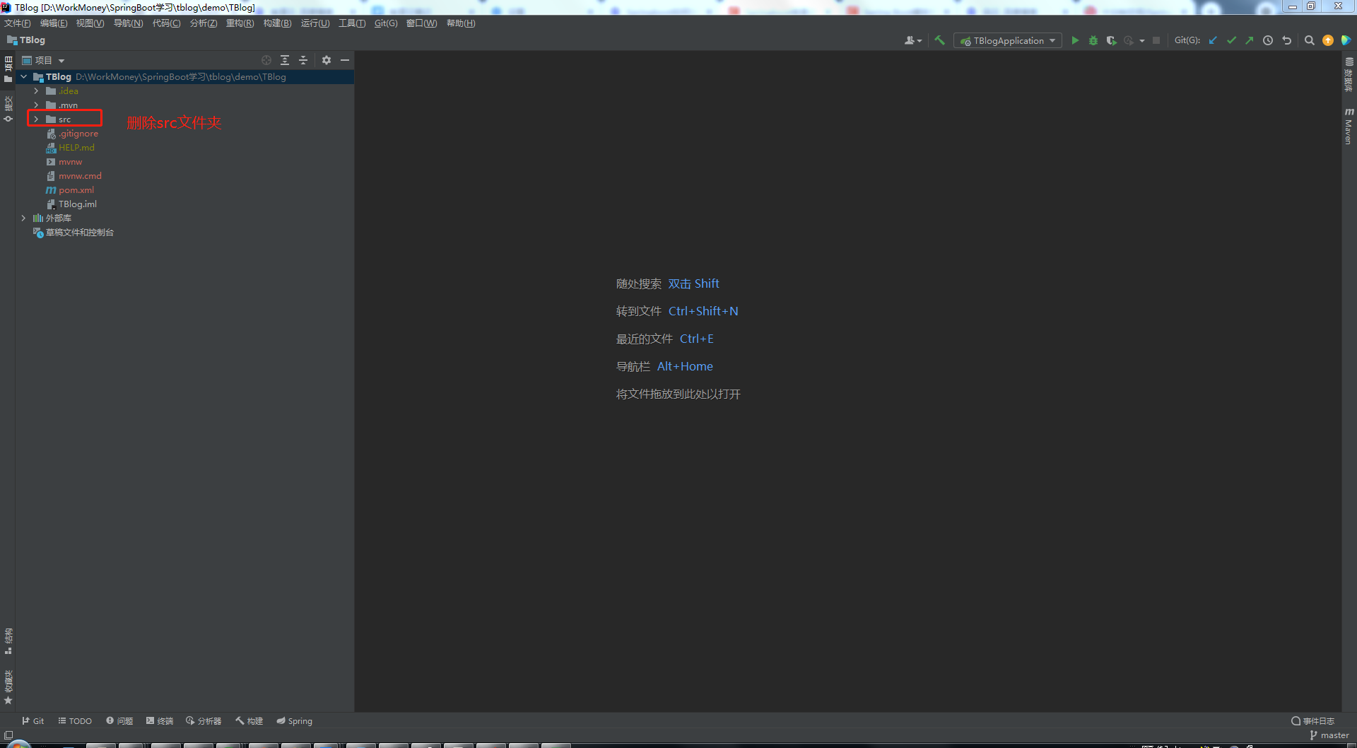Viewport: 1357px width, 748px height.
Task: Commit changes with Git checkmark icon
Action: click(1231, 41)
